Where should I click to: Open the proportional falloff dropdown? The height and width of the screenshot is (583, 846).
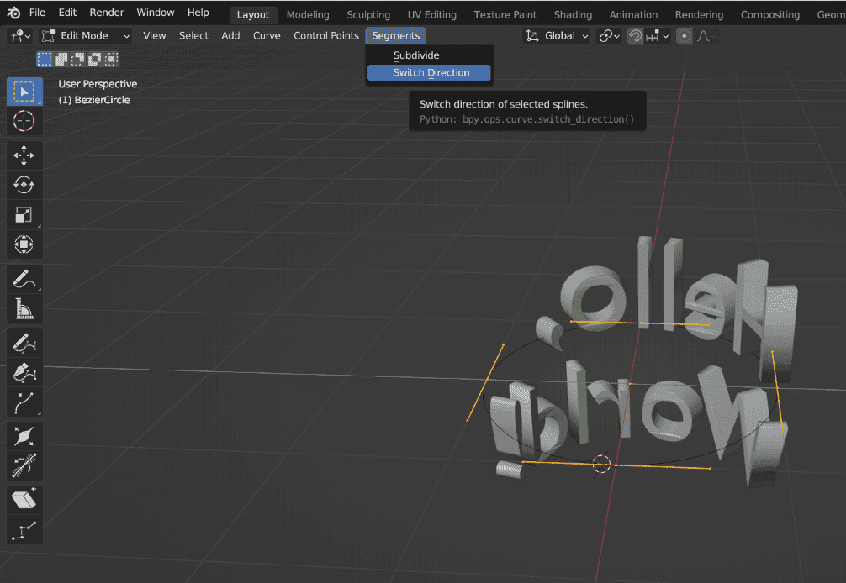(706, 36)
